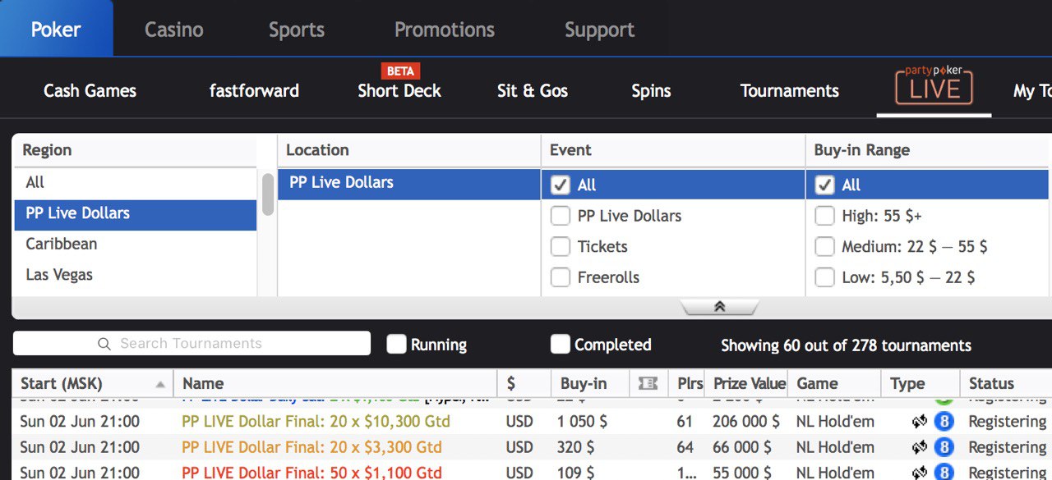Click the BETA badge above Short Deck

tap(399, 71)
